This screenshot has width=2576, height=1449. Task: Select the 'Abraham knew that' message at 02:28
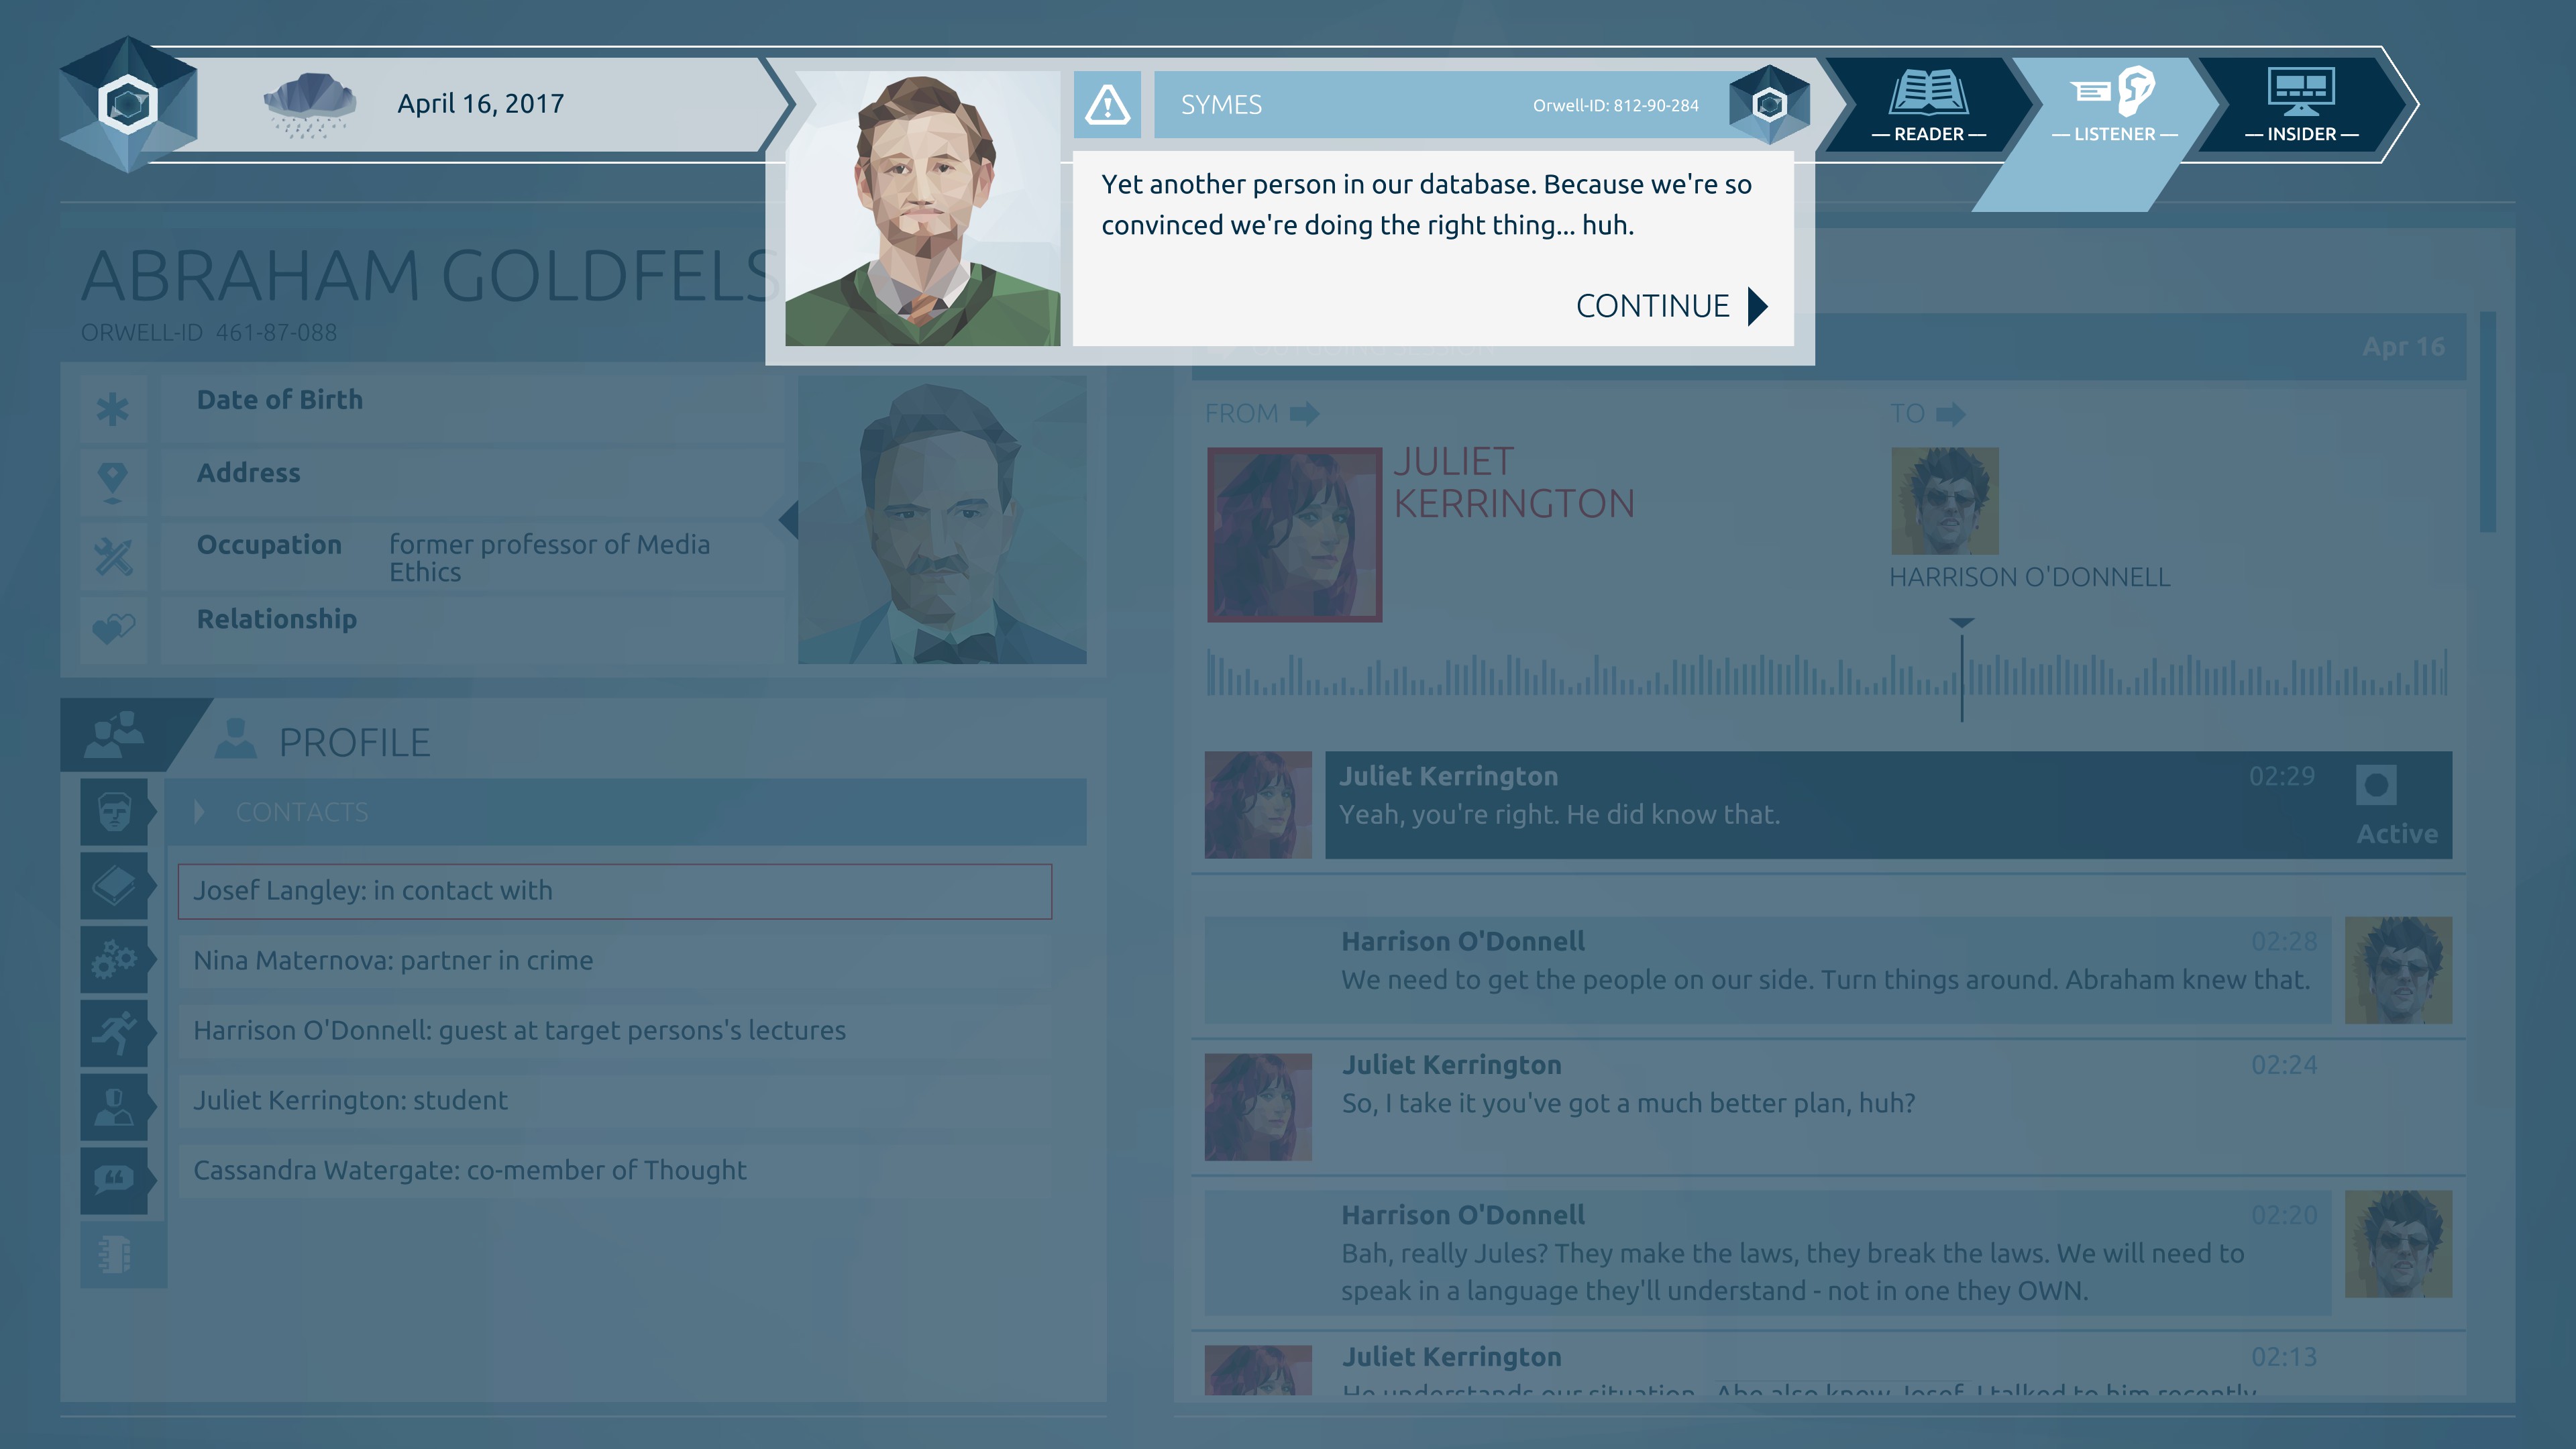(x=1767, y=970)
